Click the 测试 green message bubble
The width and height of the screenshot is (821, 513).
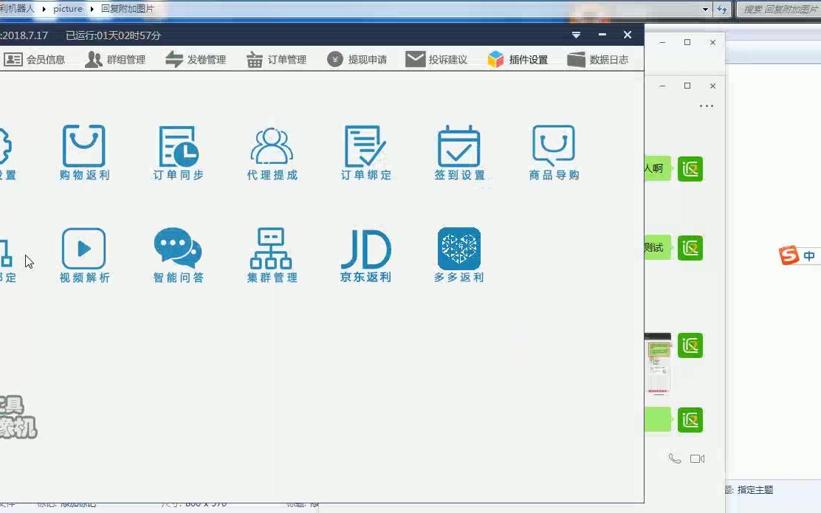tap(658, 247)
